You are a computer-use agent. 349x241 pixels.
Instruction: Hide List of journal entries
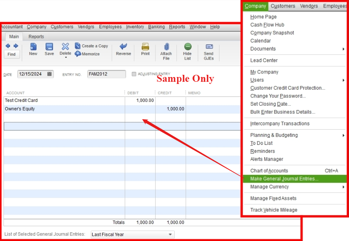tap(187, 51)
